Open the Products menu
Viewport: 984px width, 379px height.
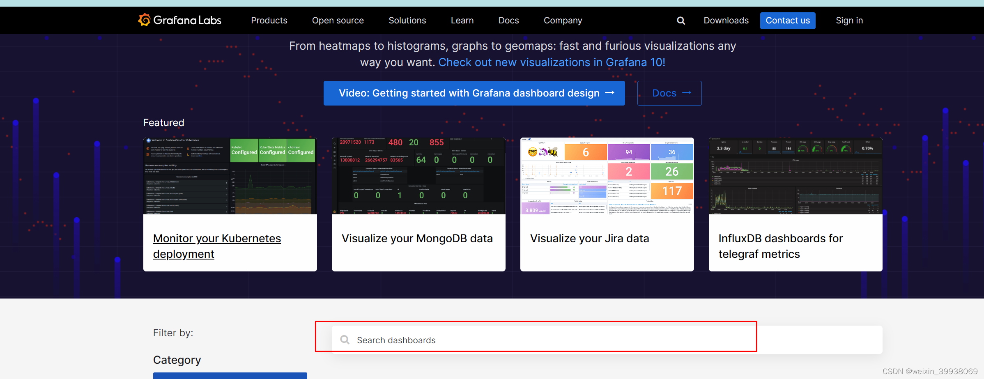coord(269,21)
